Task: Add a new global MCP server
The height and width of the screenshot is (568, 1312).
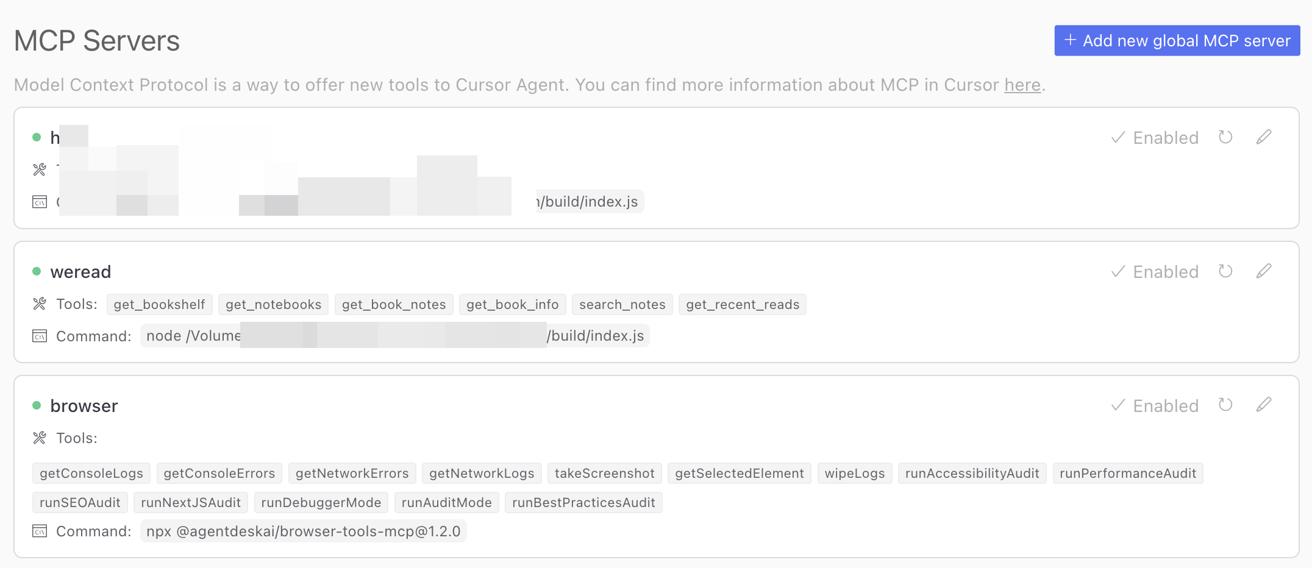Action: coord(1177,41)
